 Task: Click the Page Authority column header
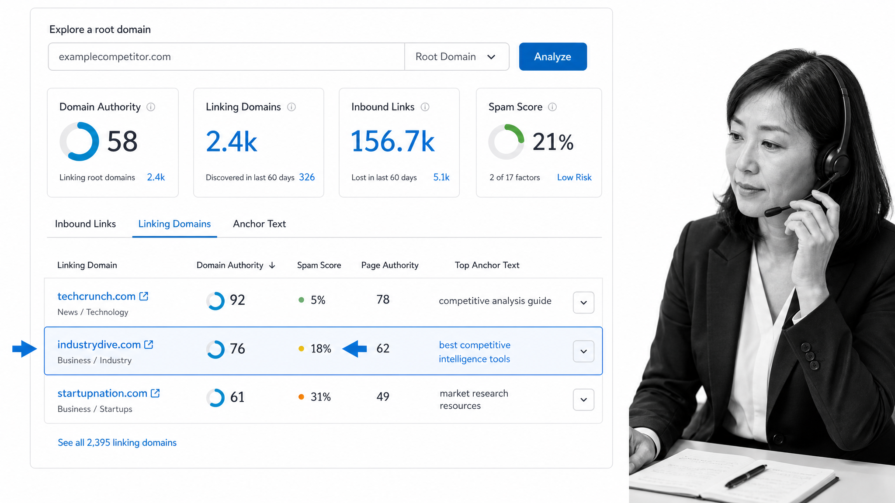pyautogui.click(x=390, y=265)
